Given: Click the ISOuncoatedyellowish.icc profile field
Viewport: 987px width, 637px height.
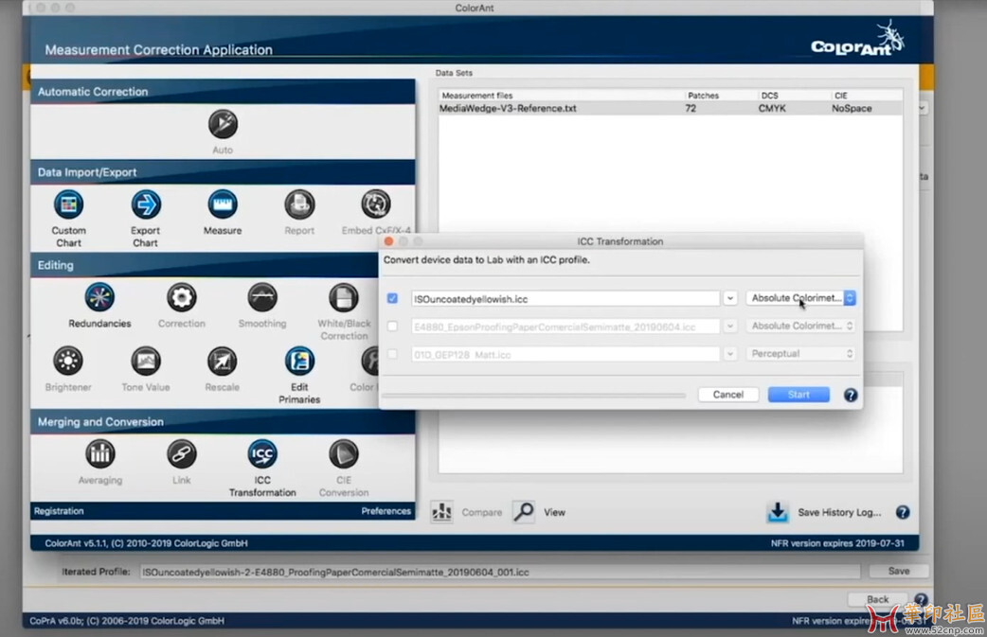Looking at the screenshot, I should point(565,299).
